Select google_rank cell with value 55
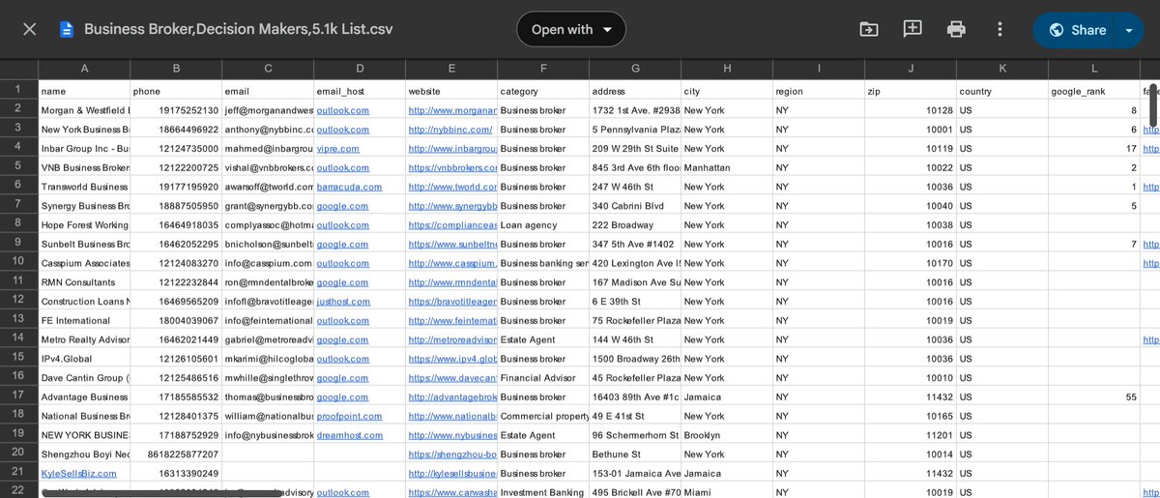 (x=1094, y=396)
